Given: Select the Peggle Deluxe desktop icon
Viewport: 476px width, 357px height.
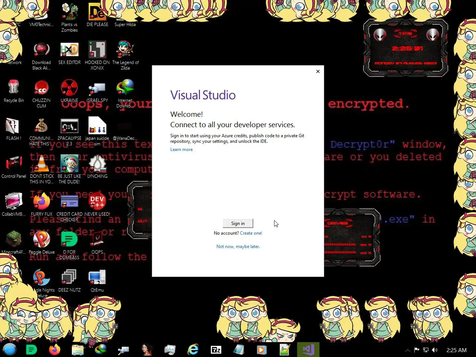Looking at the screenshot, I should (42, 243).
